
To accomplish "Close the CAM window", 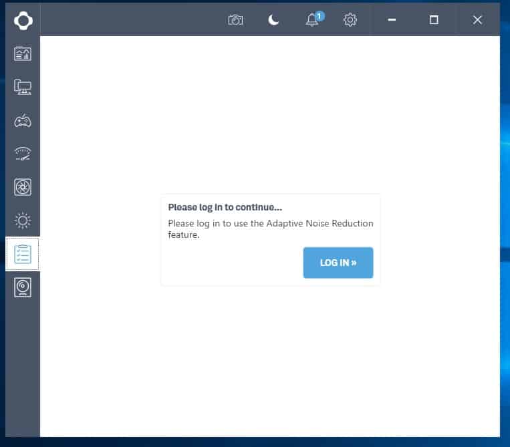I will coord(477,20).
